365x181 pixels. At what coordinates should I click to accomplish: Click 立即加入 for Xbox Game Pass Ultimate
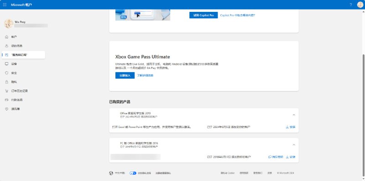pos(125,75)
